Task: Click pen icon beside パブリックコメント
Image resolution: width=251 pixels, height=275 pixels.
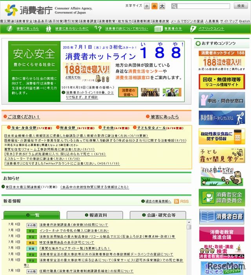Action: point(193,29)
